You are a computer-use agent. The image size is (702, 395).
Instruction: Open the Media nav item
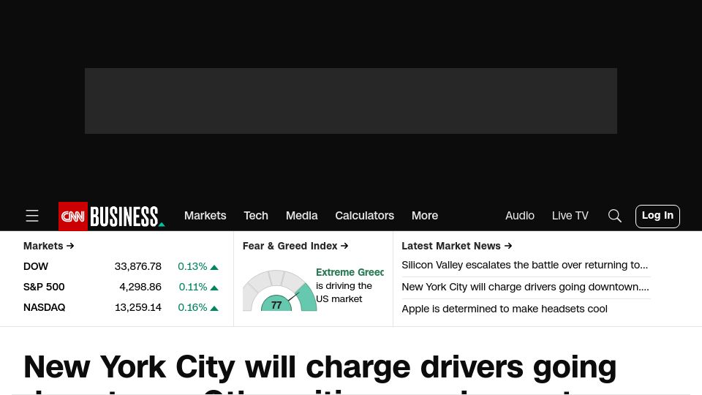302,215
